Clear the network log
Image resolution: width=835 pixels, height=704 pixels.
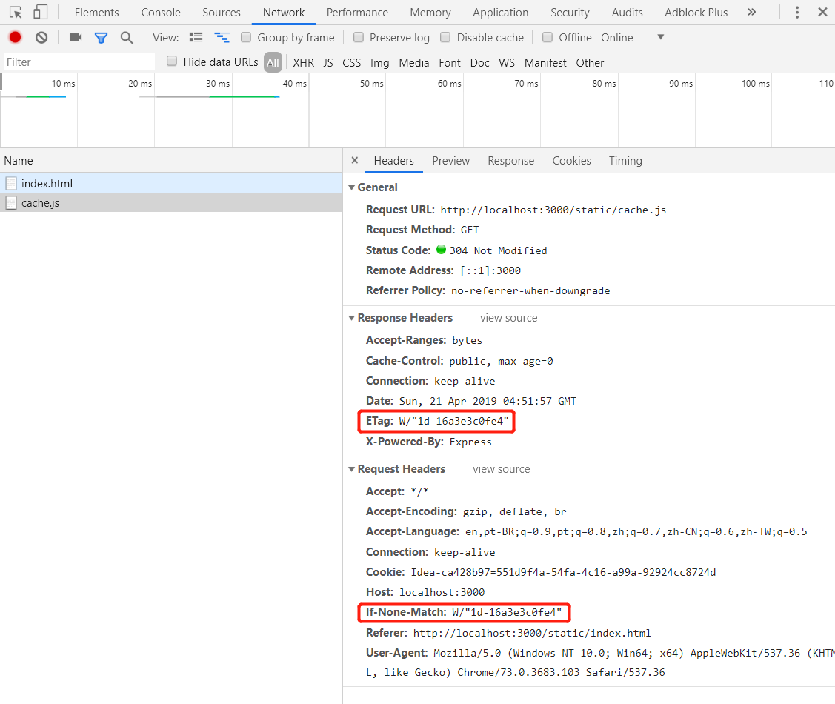[41, 37]
